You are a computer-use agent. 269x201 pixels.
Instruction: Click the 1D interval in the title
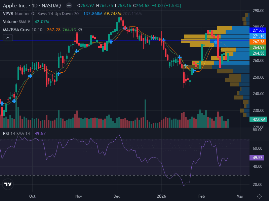35,6
